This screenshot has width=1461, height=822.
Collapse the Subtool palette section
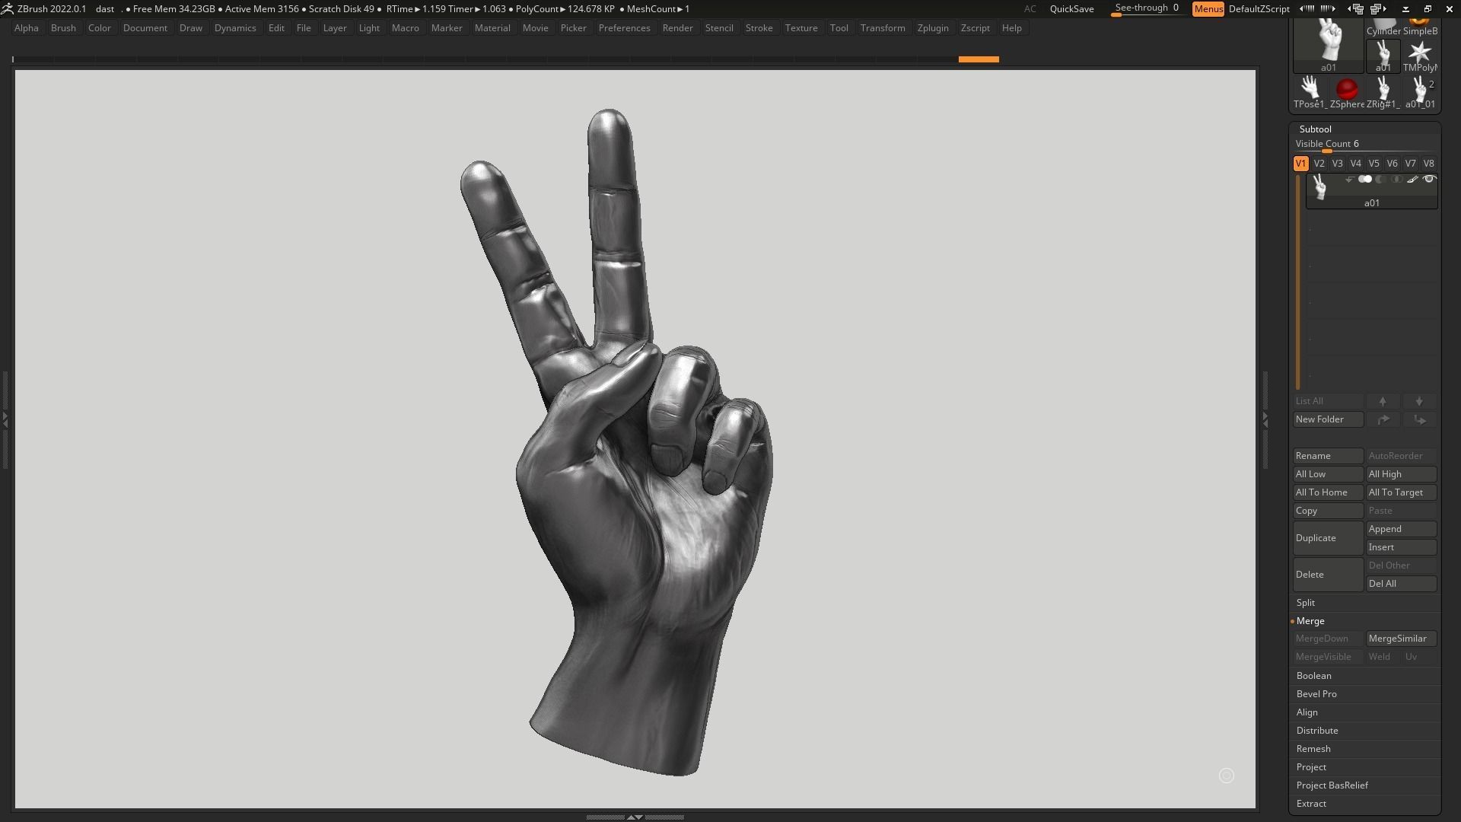(1315, 129)
